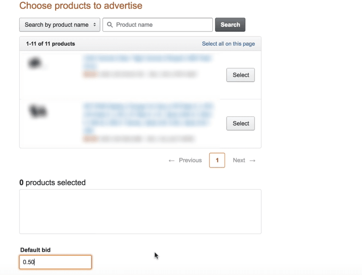Click the Default bid input field
The height and width of the screenshot is (275, 362).
click(x=55, y=262)
